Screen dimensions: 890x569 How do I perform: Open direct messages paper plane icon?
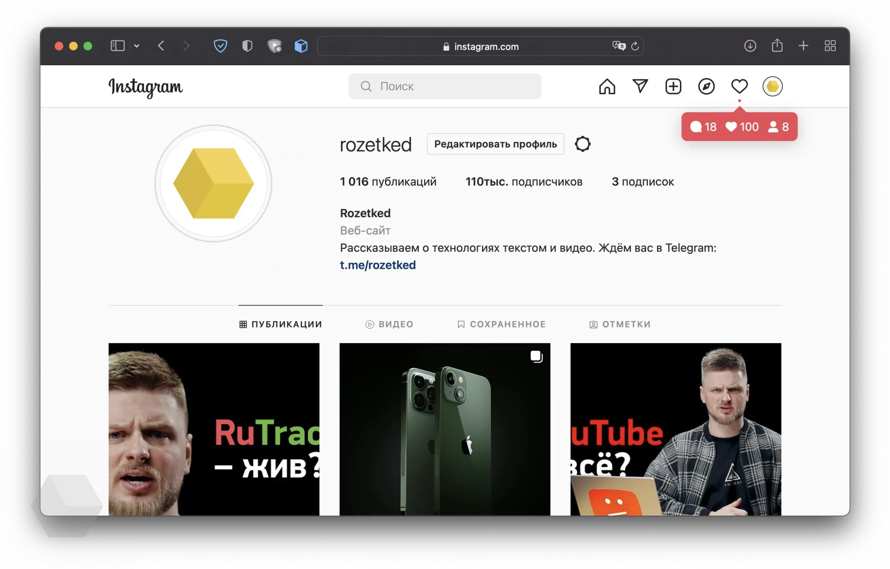(640, 86)
